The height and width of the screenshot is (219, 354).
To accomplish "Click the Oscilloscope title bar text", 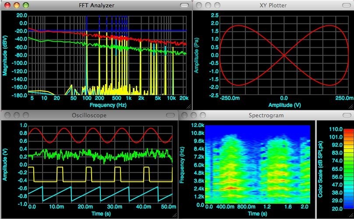I will [x=89, y=115].
